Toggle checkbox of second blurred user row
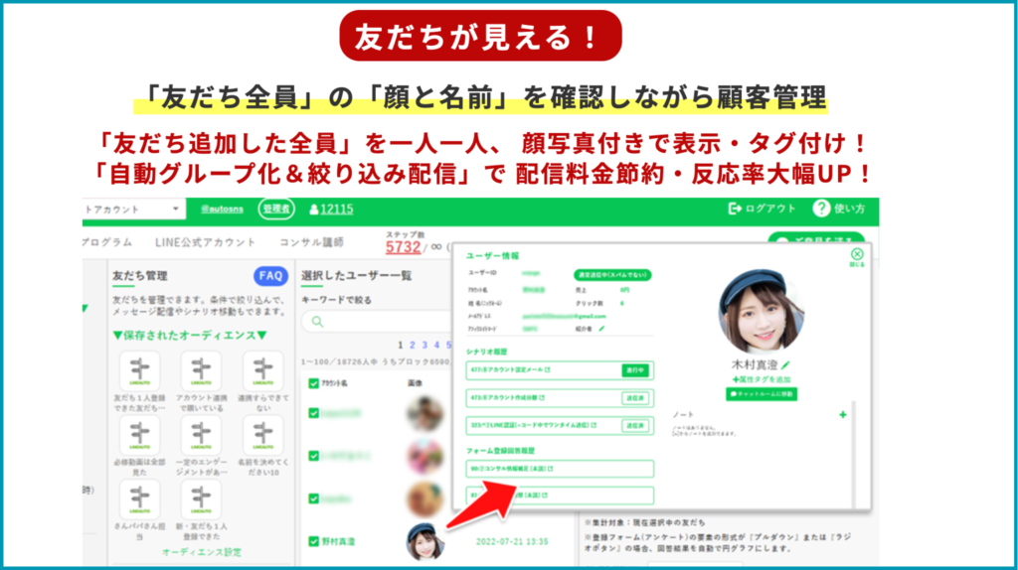Screen dimensions: 1018x570 pos(313,456)
